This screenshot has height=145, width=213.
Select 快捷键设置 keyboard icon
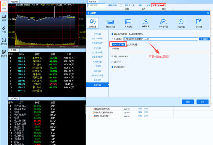pyautogui.click(x=111, y=23)
